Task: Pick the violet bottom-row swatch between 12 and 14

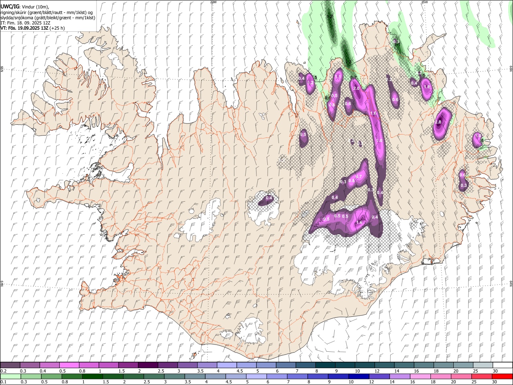Action: click(379, 376)
